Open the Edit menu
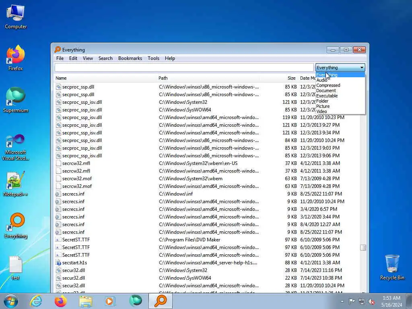 tap(73, 58)
